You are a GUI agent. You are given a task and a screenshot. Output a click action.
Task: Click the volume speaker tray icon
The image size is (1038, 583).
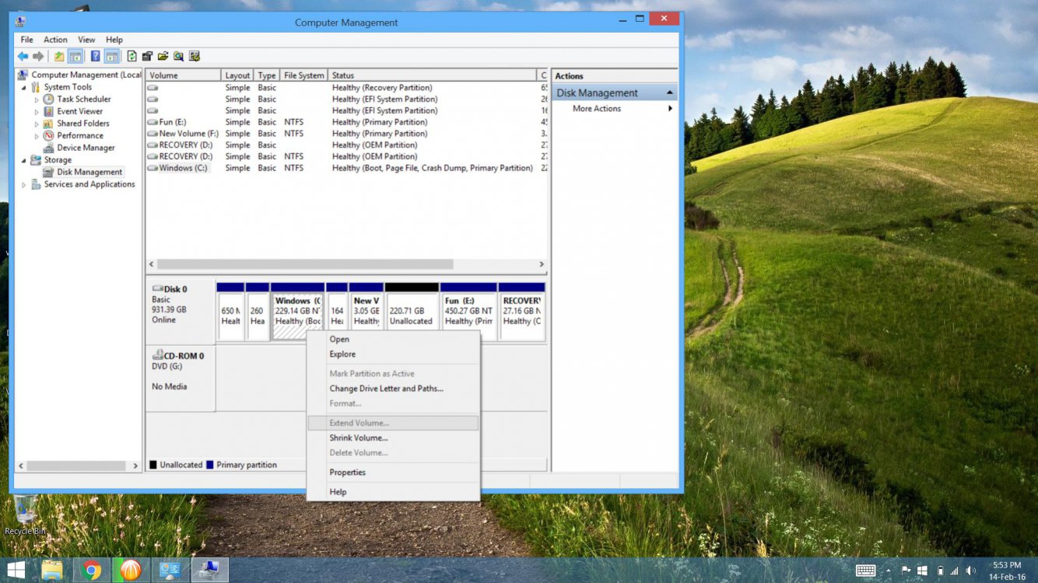click(x=970, y=571)
